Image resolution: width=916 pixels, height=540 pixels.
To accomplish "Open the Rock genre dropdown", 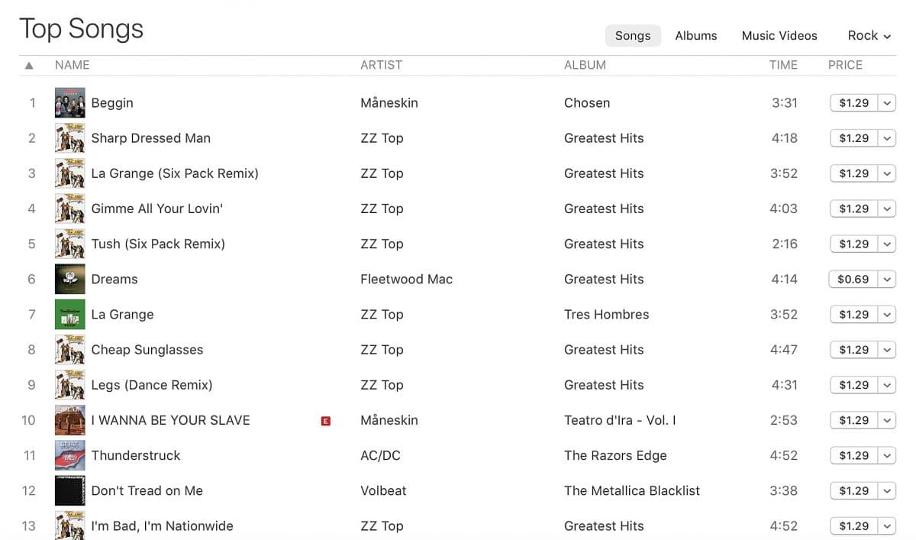I will point(869,36).
